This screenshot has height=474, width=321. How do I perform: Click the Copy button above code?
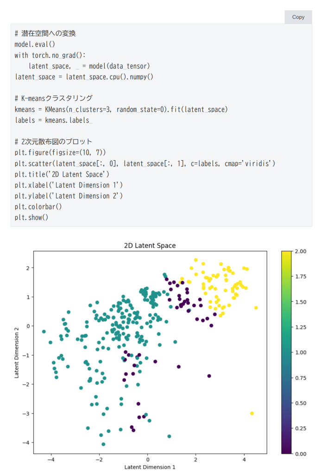(298, 17)
